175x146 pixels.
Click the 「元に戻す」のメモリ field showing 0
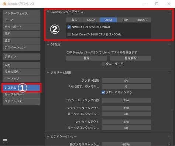126,86
